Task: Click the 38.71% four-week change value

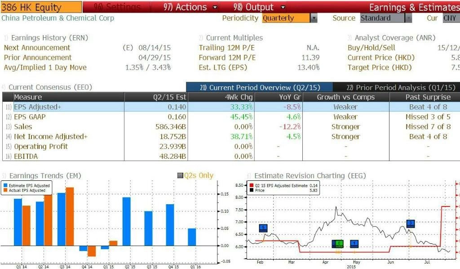Action: [x=241, y=137]
